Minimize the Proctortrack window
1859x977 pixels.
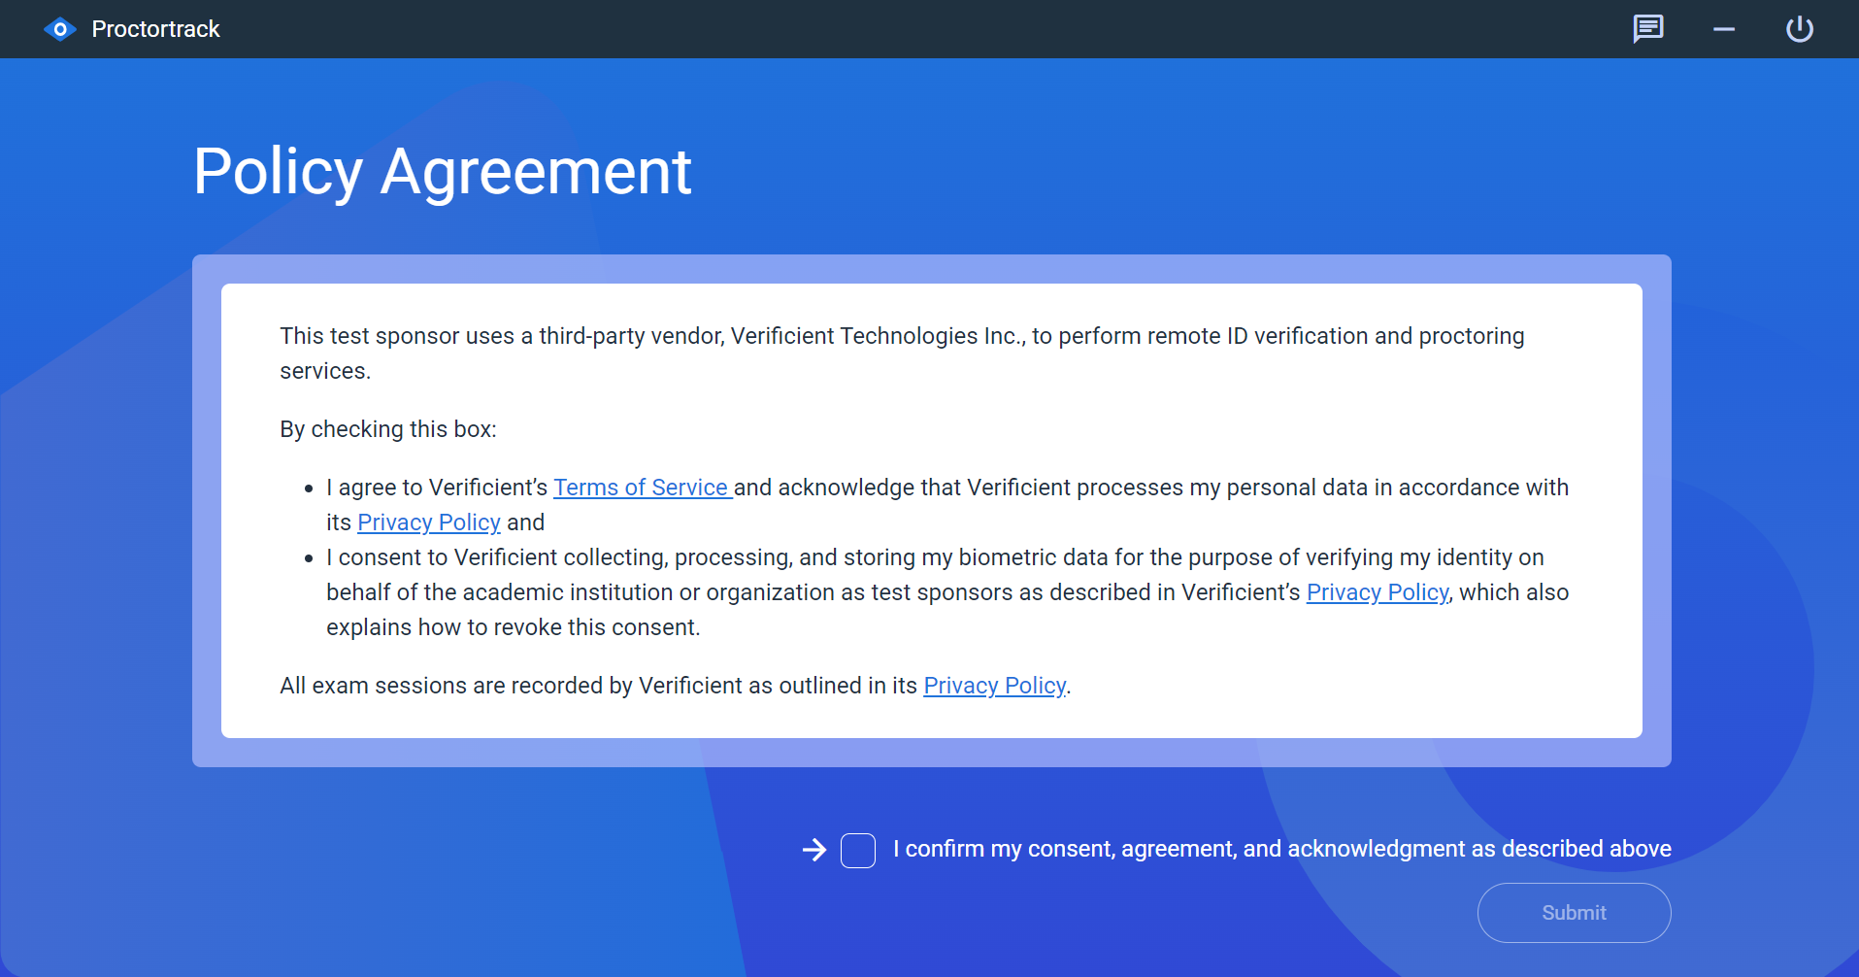tap(1724, 29)
